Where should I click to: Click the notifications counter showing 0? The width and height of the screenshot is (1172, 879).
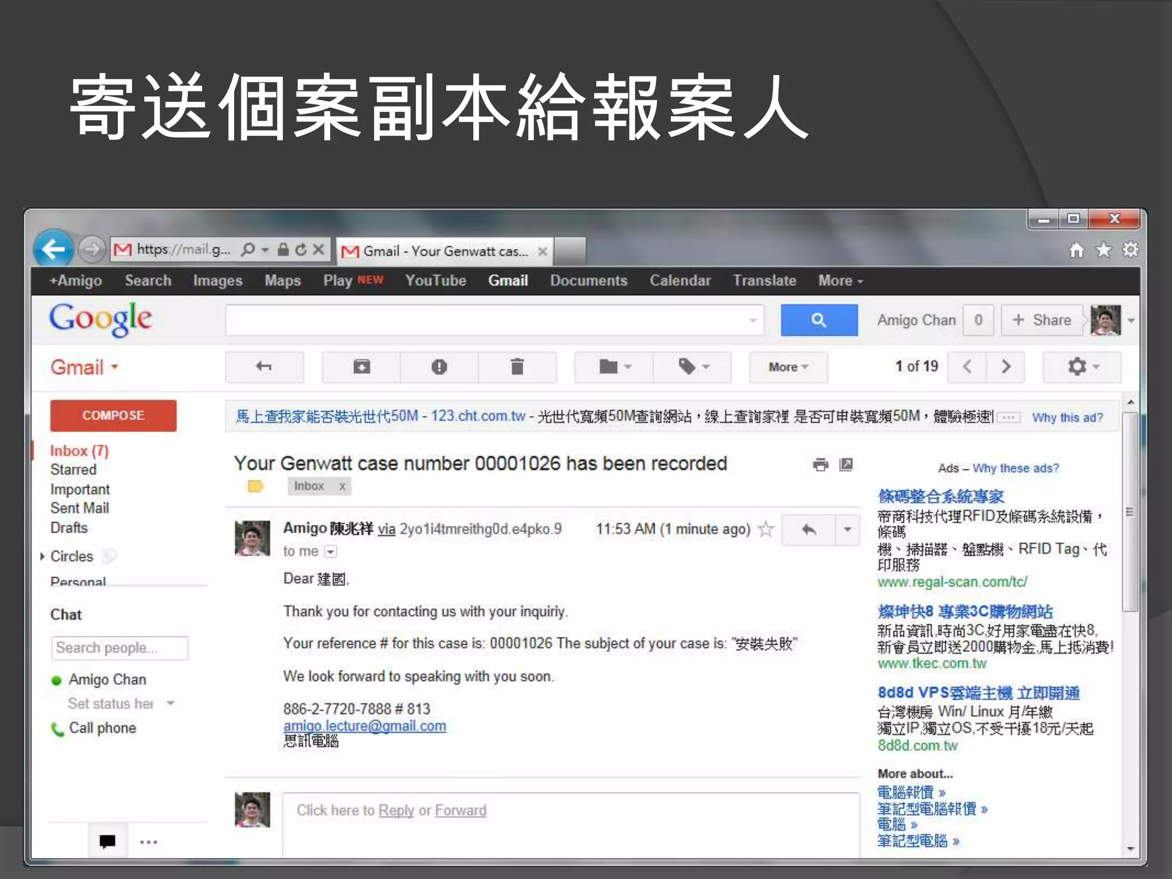click(978, 320)
